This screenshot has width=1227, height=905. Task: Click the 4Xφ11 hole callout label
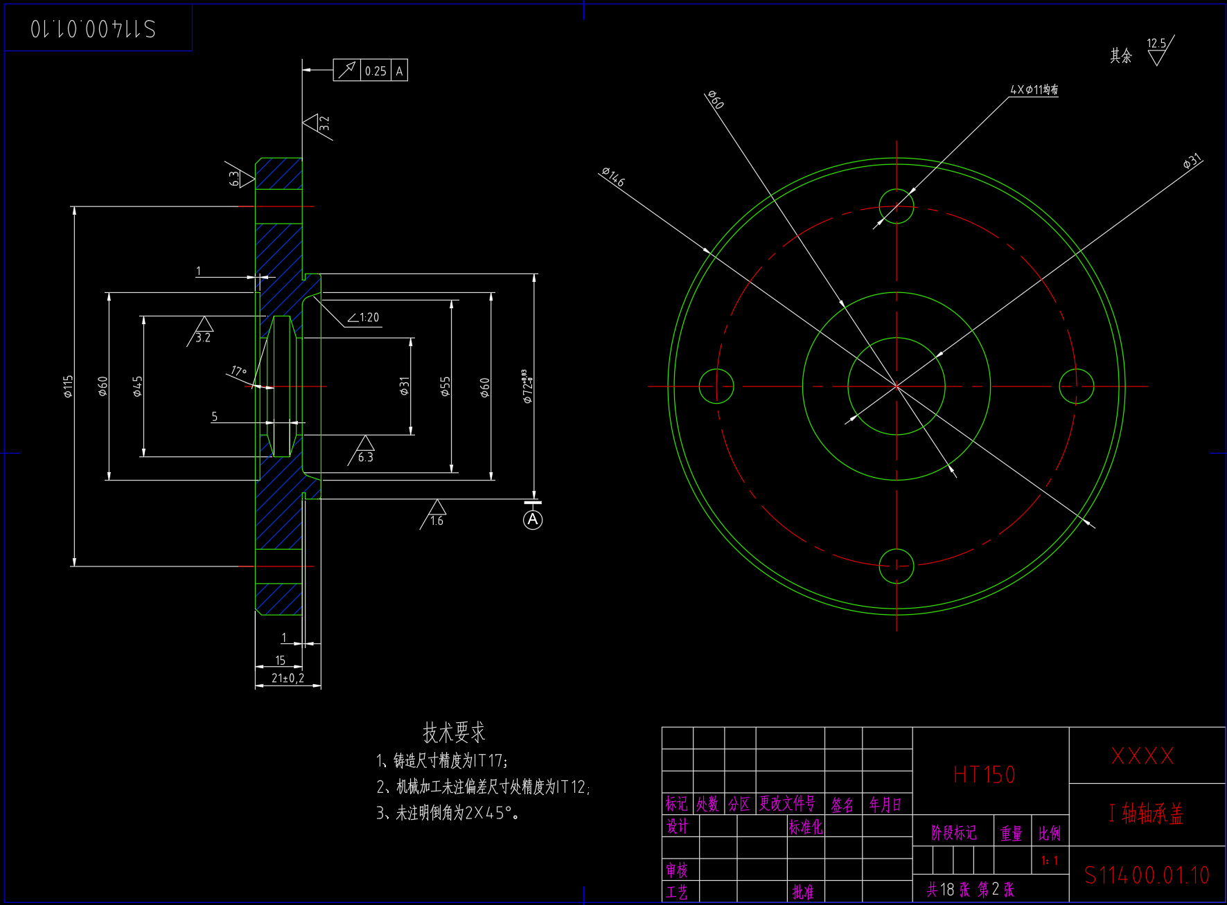pos(1034,90)
